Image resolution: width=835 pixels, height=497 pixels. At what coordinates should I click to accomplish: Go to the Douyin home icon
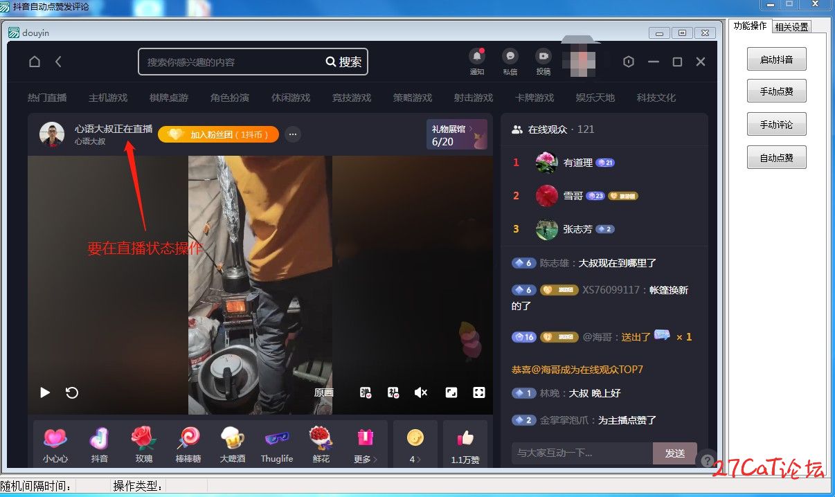(x=35, y=62)
